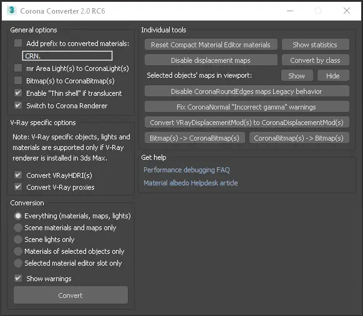Uncheck Switch to Corona Renderer
Image resolution: width=363 pixels, height=316 pixels.
18,105
